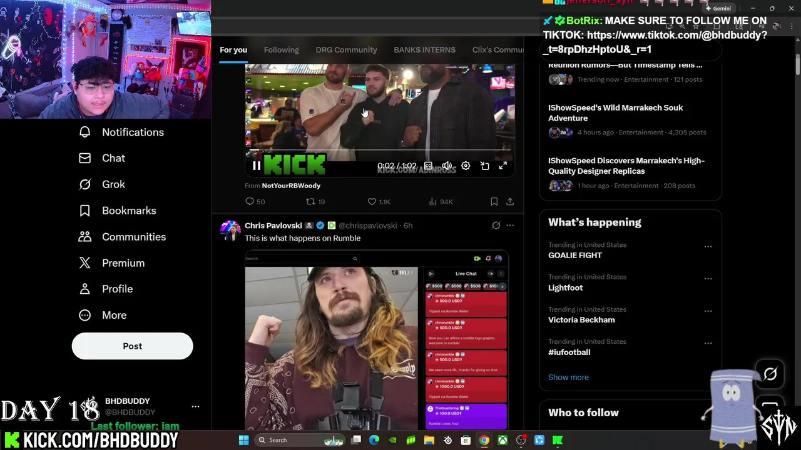Switch to the For you tab

click(x=233, y=50)
